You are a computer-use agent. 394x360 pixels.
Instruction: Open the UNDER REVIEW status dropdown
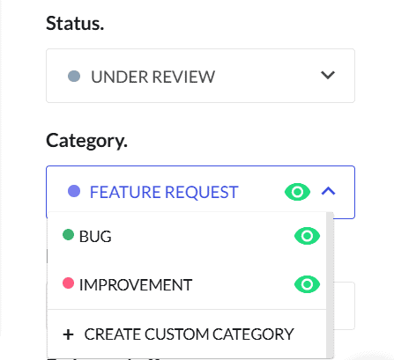pos(200,76)
